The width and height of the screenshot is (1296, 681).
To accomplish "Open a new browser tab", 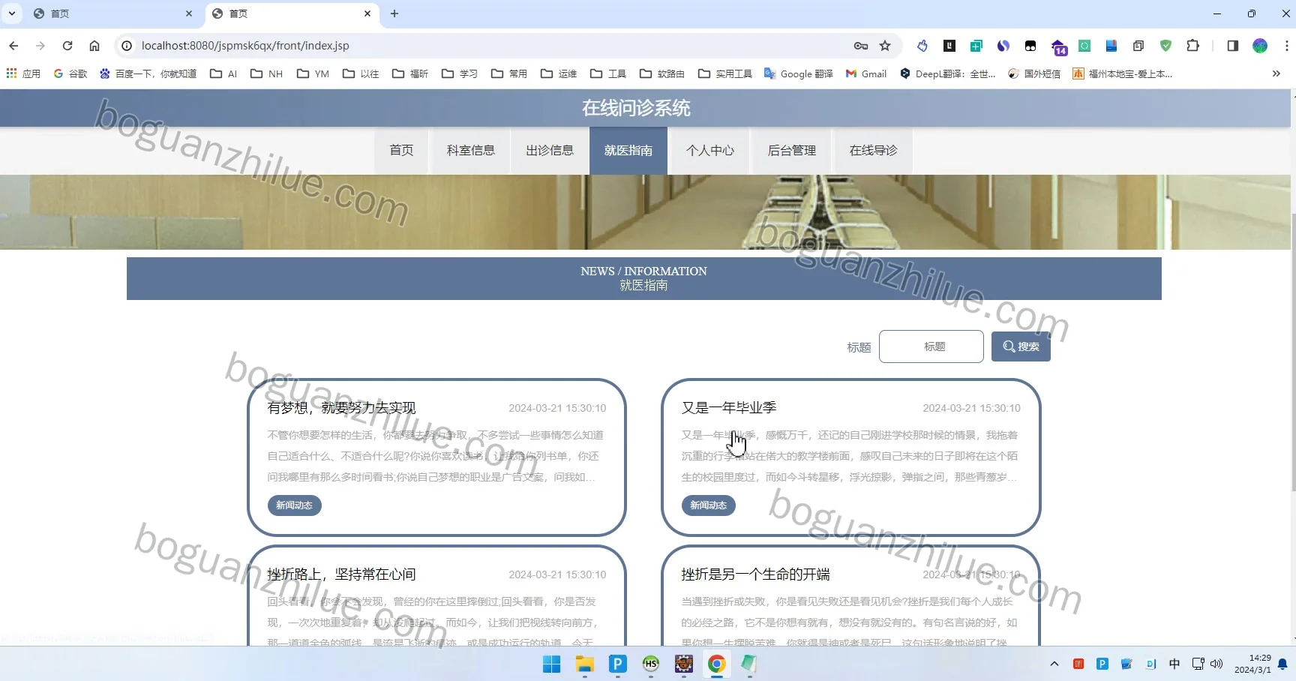I will click(x=394, y=13).
